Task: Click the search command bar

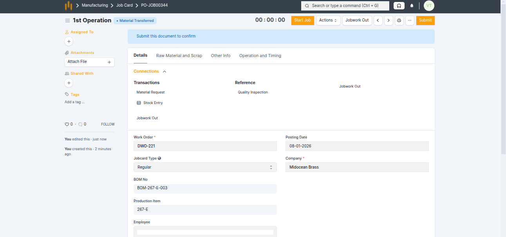Action: [345, 6]
